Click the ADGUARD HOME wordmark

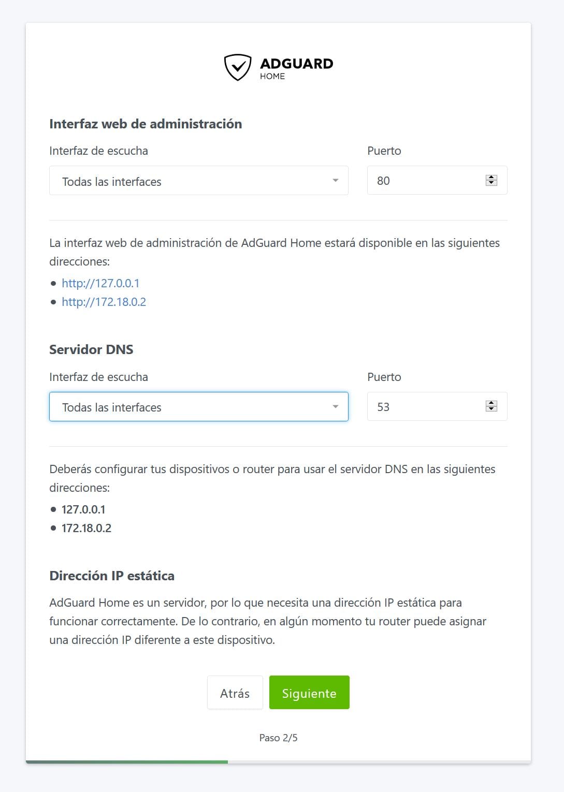point(296,68)
